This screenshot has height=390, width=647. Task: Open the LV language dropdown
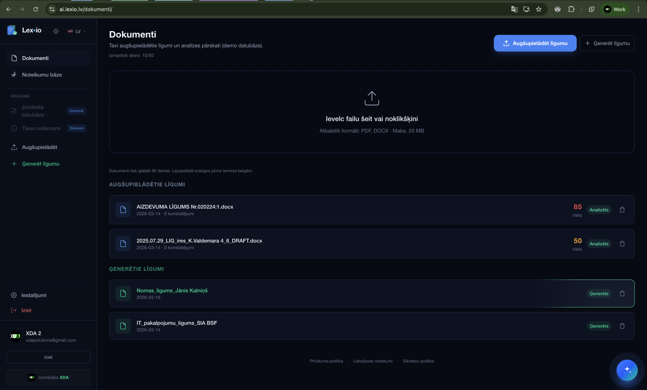(77, 31)
